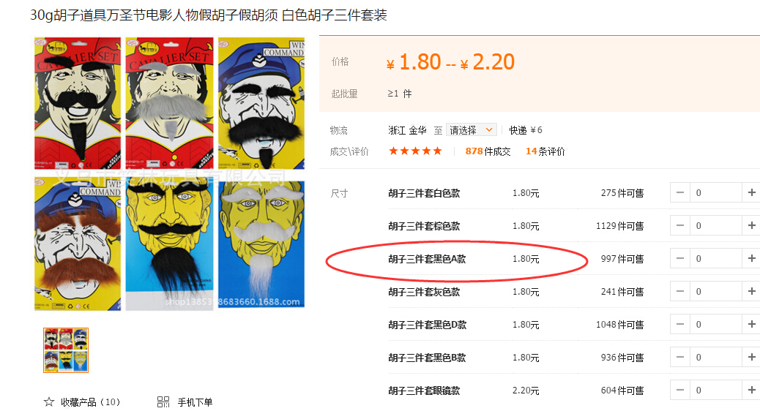View the 14条评价 reviews
The image size is (760, 411).
tap(545, 151)
